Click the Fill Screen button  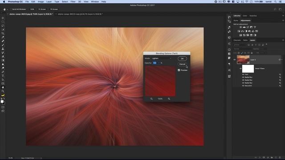[54, 9]
